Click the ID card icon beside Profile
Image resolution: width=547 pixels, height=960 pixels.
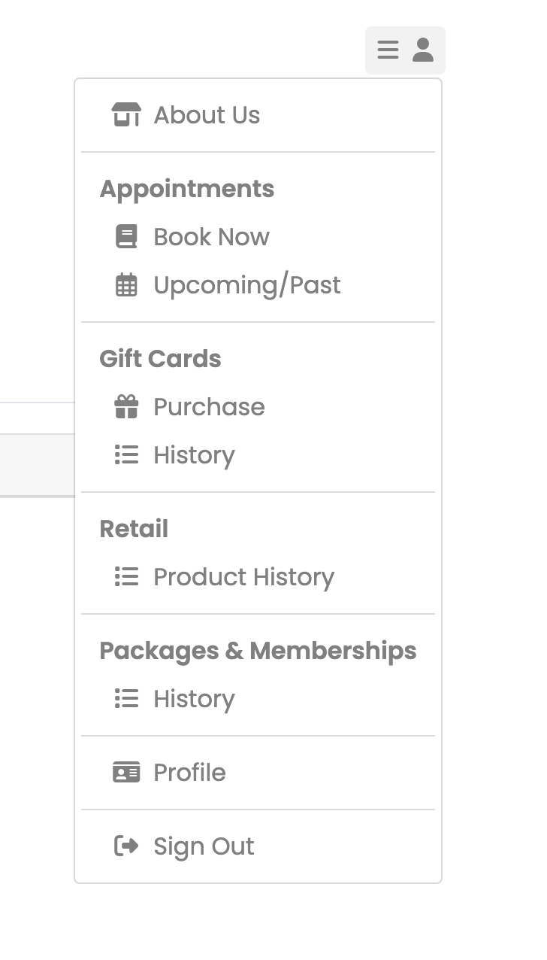(126, 773)
